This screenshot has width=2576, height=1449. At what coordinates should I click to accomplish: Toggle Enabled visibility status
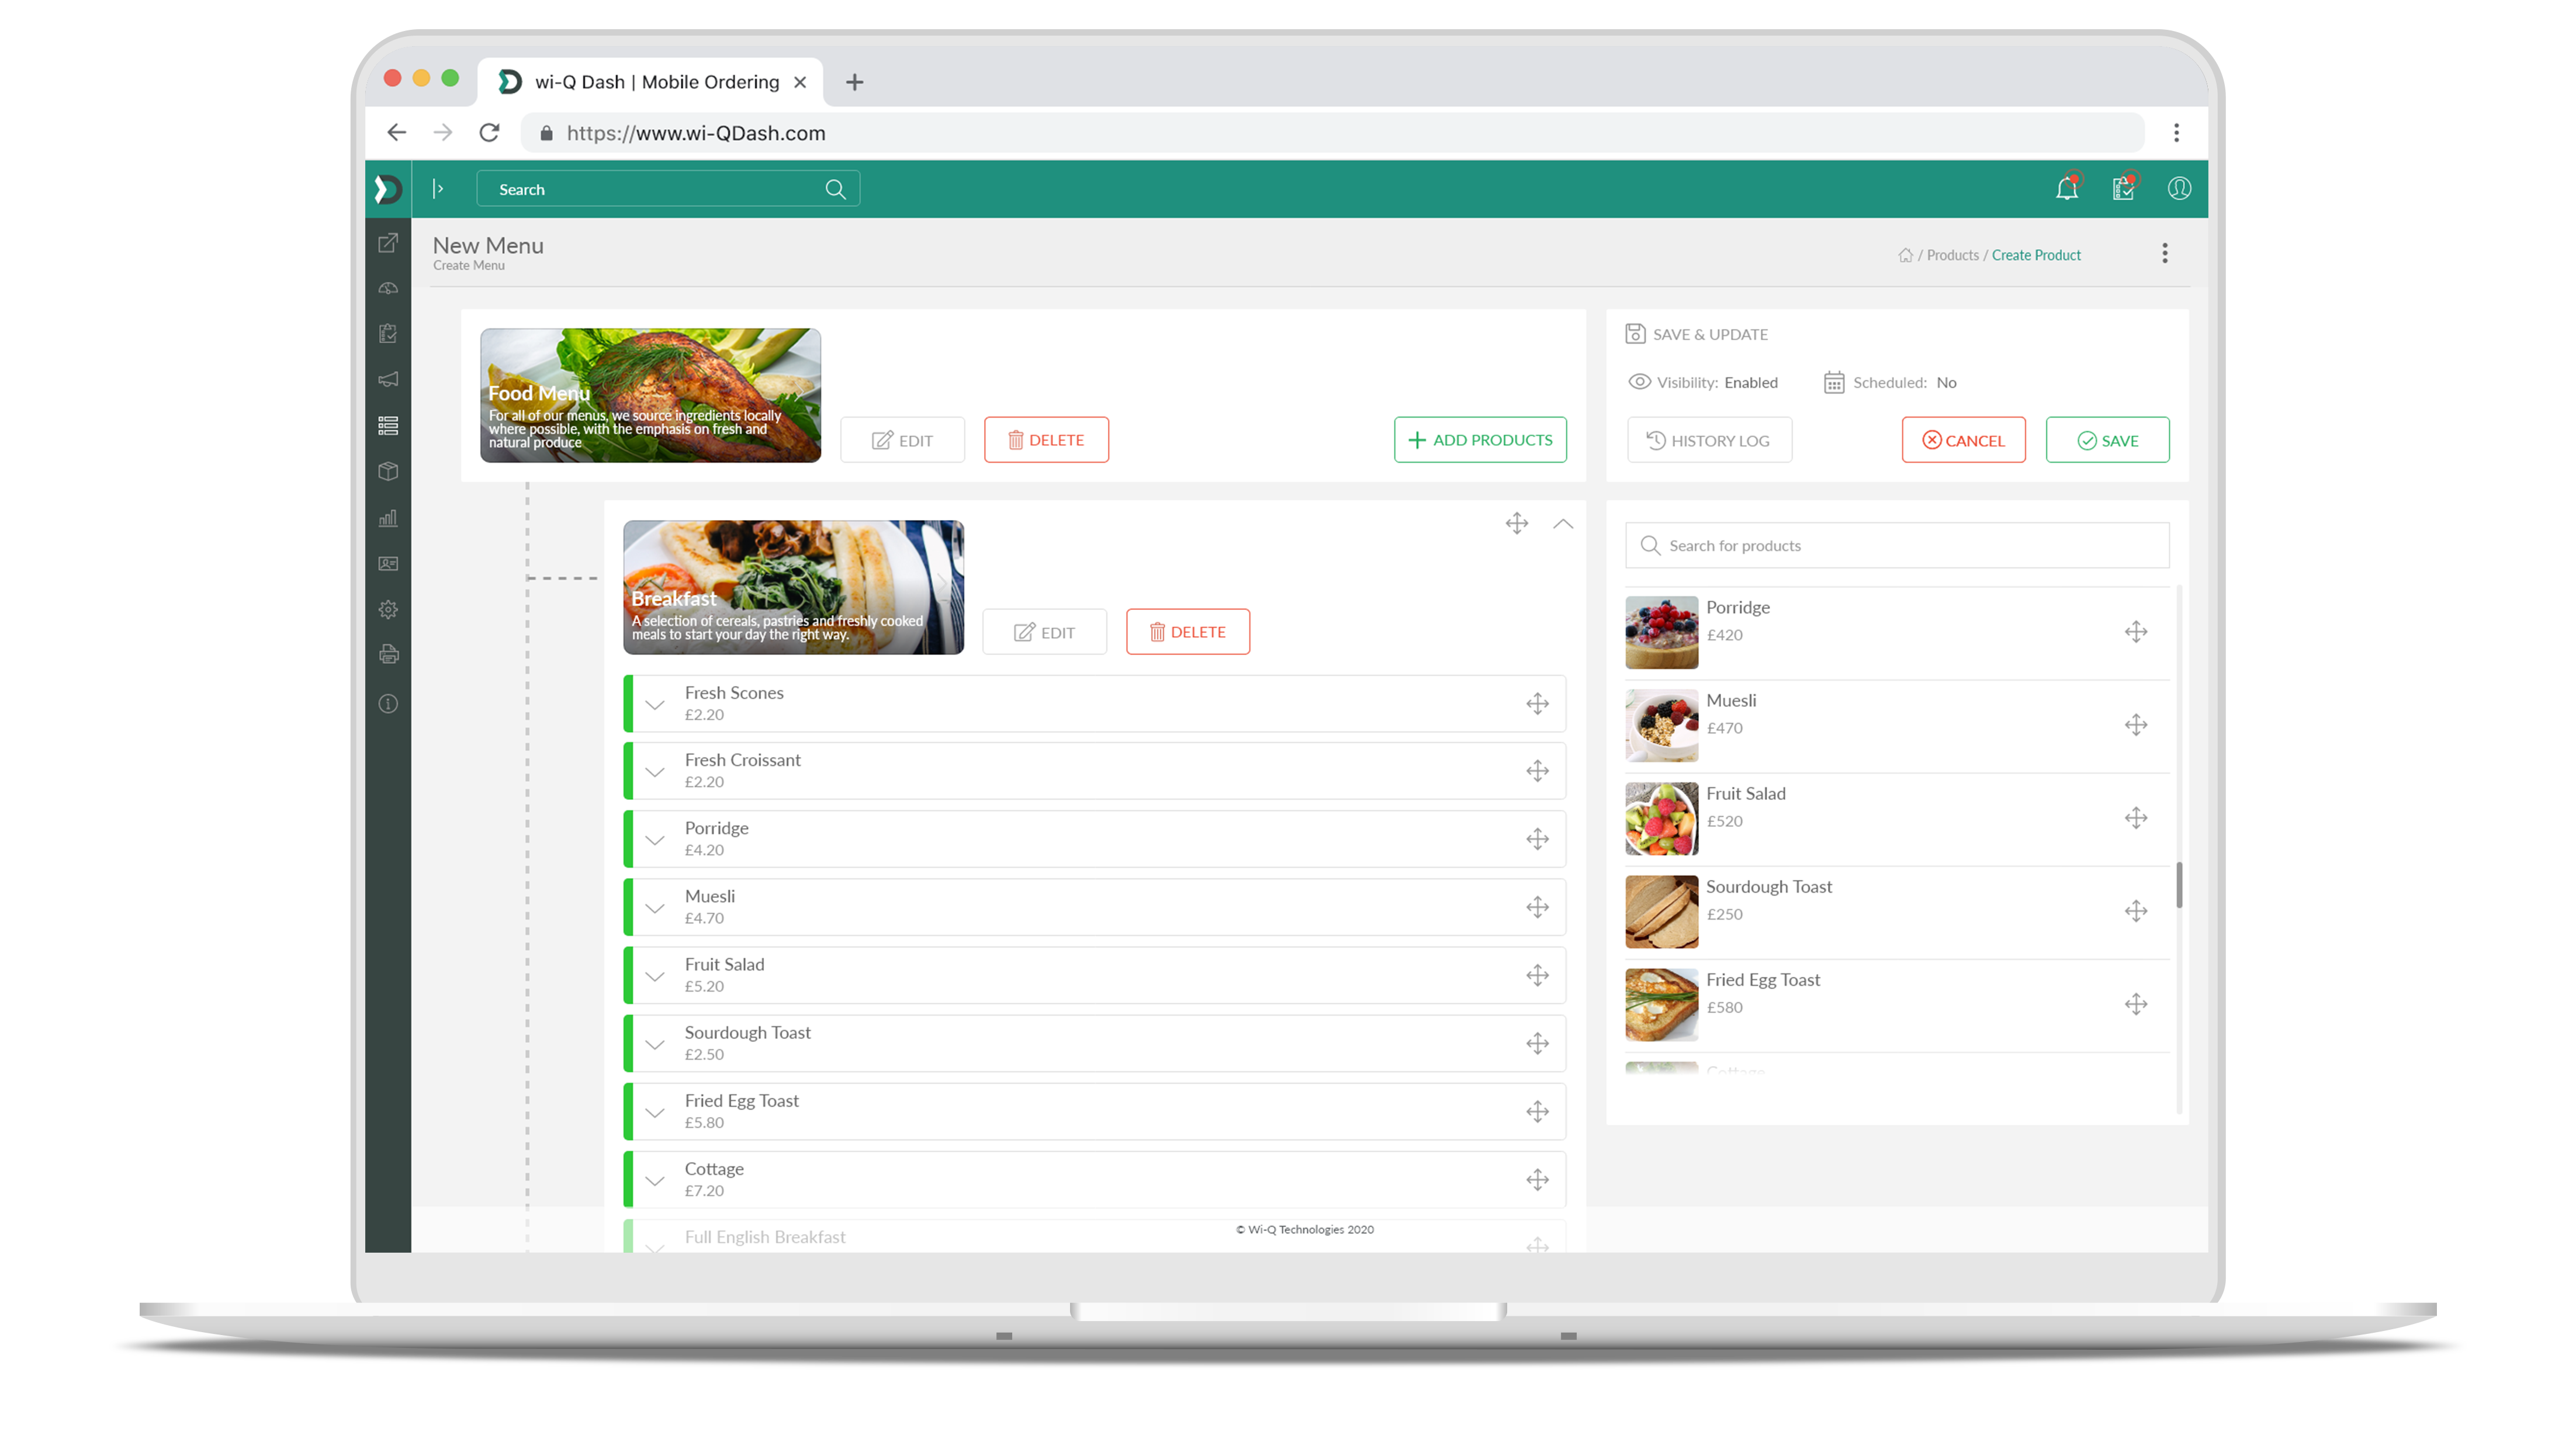pos(1751,382)
